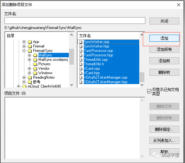
Task: Click the 添加 button
Action: coord(164,38)
